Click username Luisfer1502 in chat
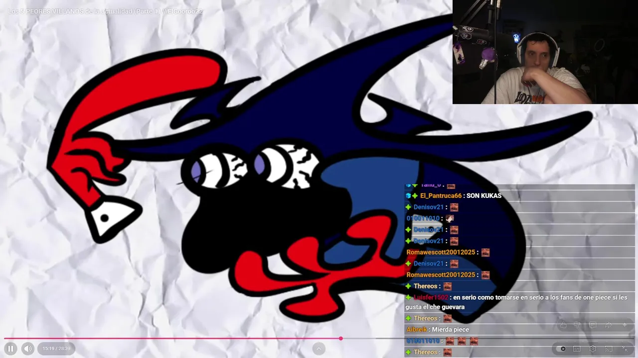Viewport: 638px width, 358px height. click(x=431, y=297)
